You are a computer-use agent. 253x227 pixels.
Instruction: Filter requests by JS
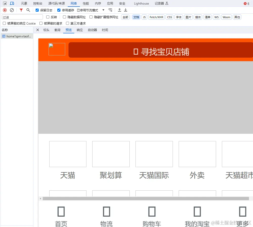(x=144, y=17)
